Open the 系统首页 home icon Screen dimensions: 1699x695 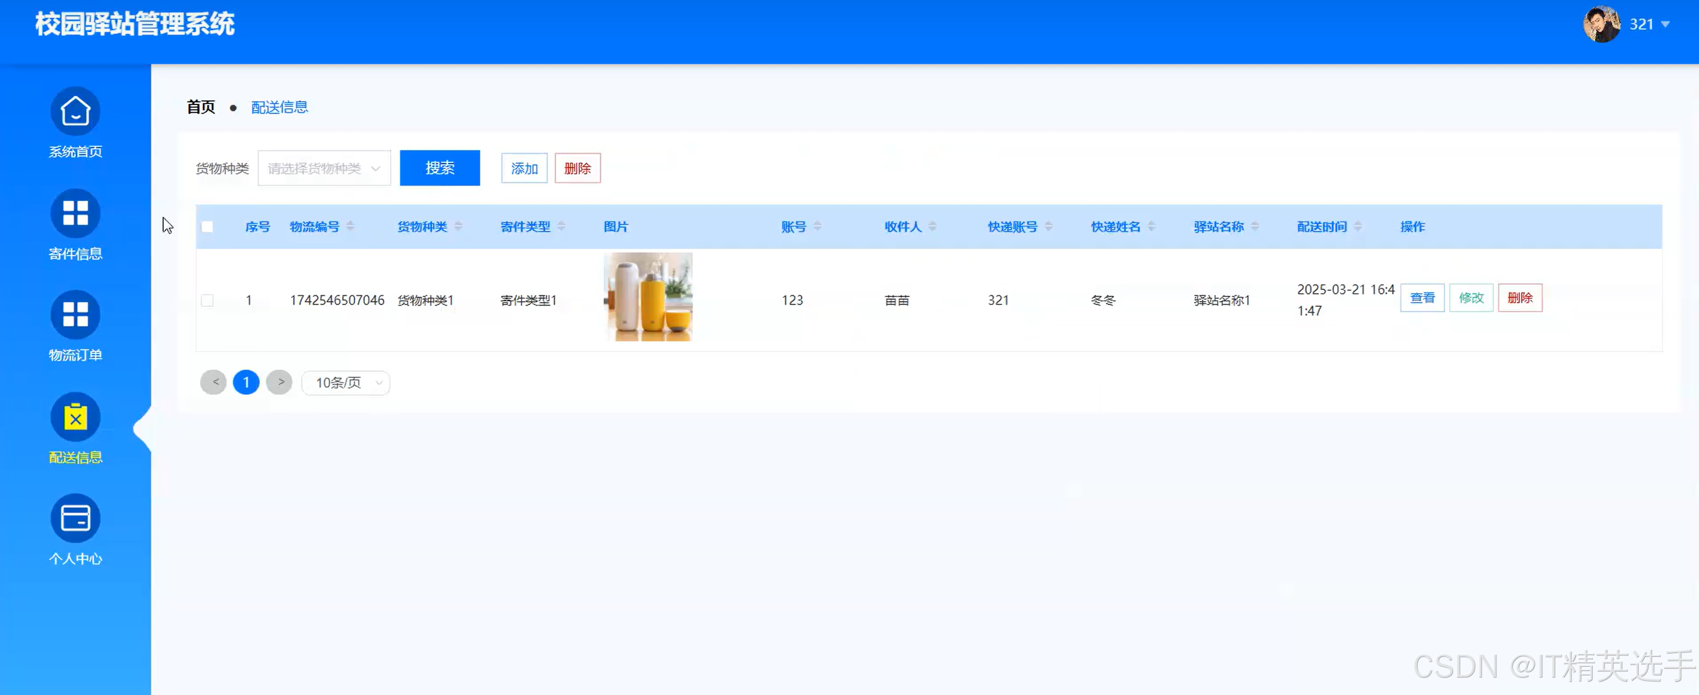click(75, 112)
